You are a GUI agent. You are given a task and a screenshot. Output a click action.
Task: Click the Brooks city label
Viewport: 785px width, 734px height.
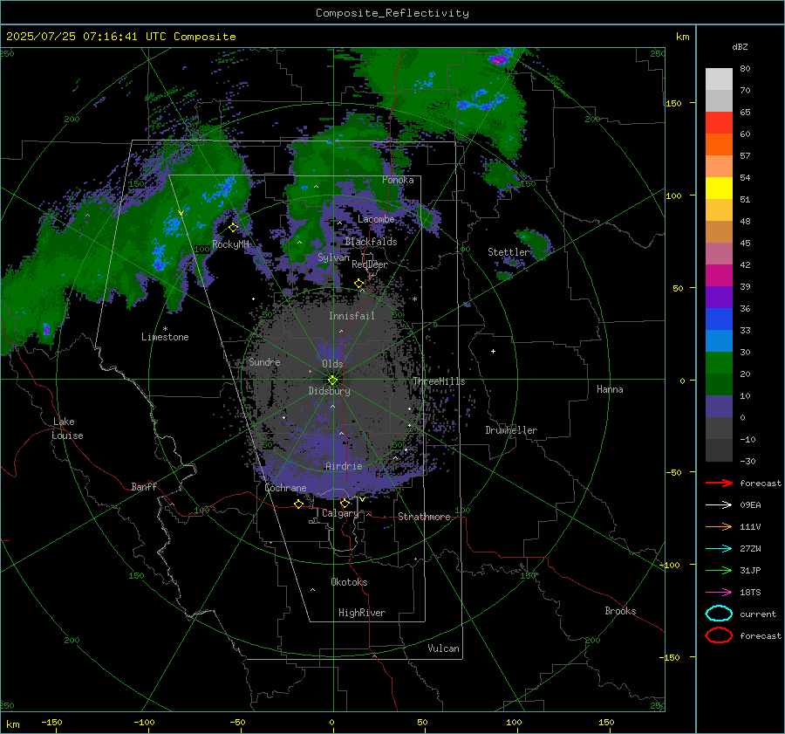(x=620, y=611)
